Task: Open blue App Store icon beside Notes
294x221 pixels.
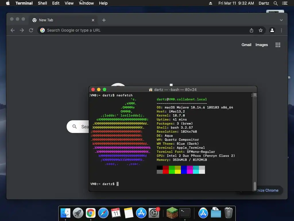Action: coord(141,213)
